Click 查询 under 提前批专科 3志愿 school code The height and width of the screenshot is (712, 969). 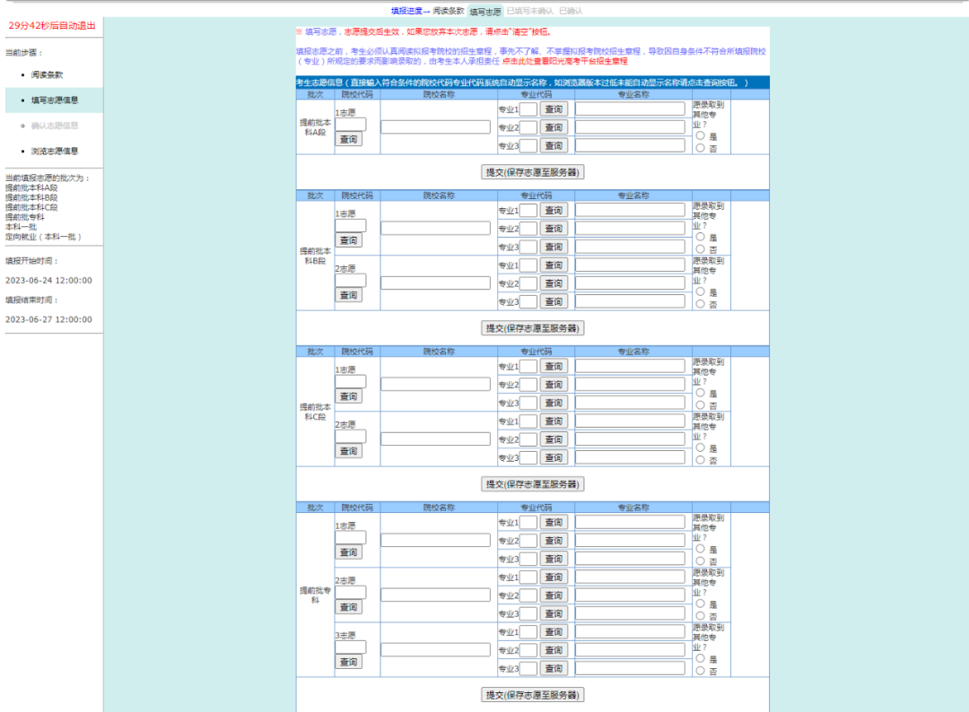click(x=348, y=662)
